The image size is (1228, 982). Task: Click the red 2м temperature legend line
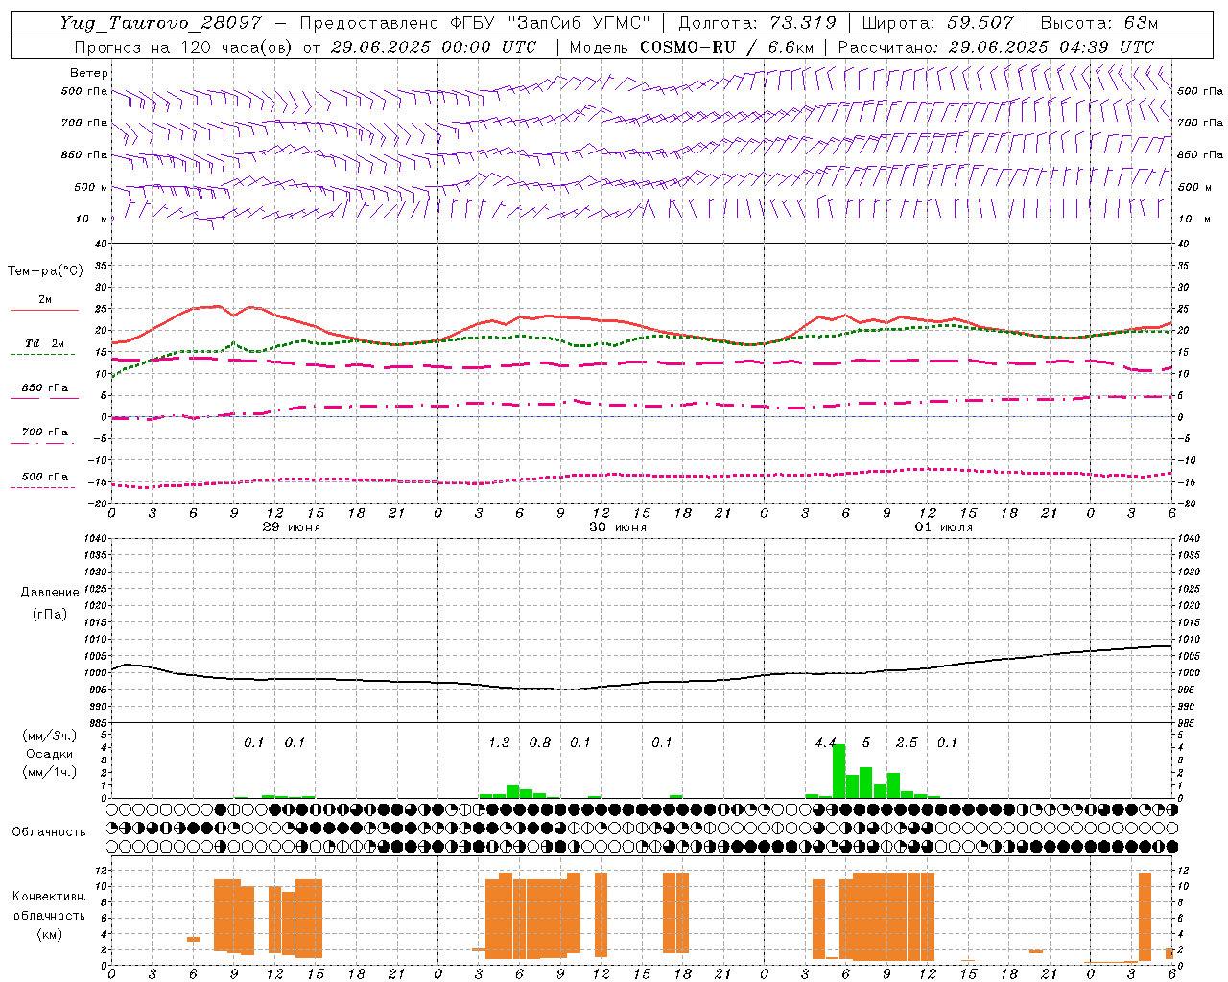coord(44,311)
